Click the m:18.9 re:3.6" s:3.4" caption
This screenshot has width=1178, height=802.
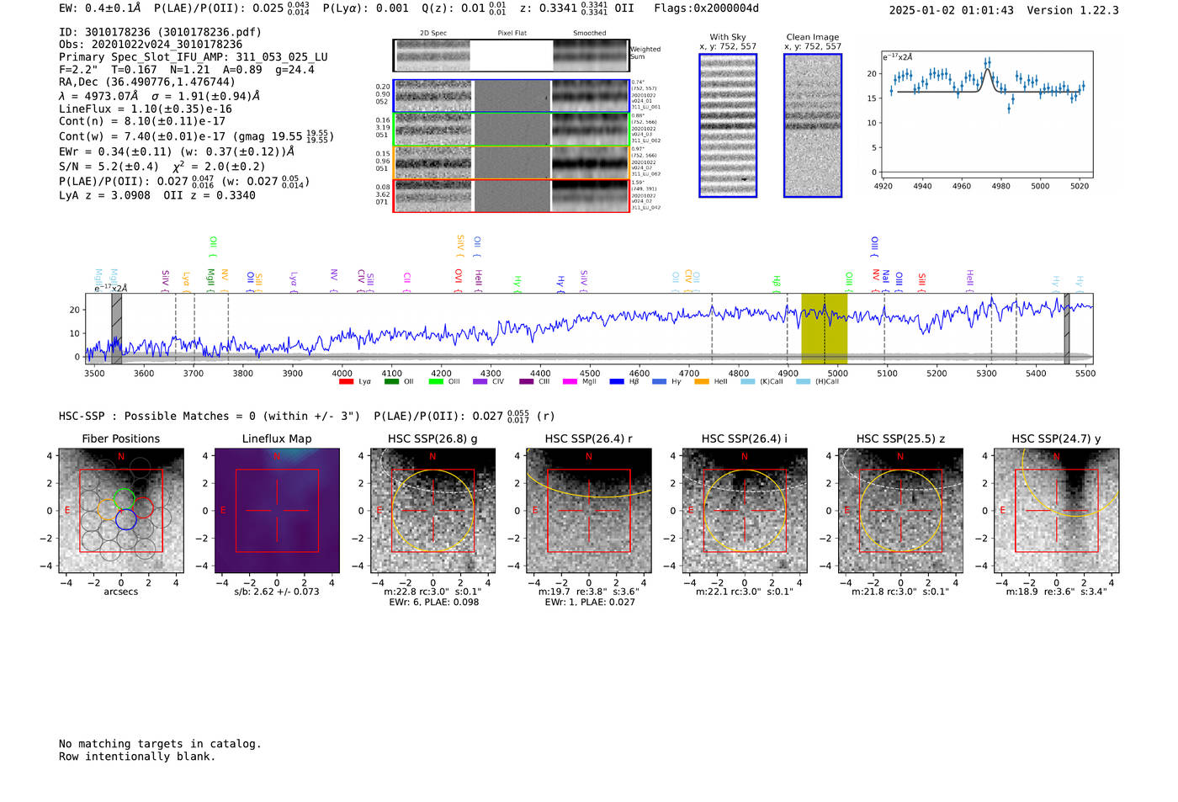click(1056, 592)
